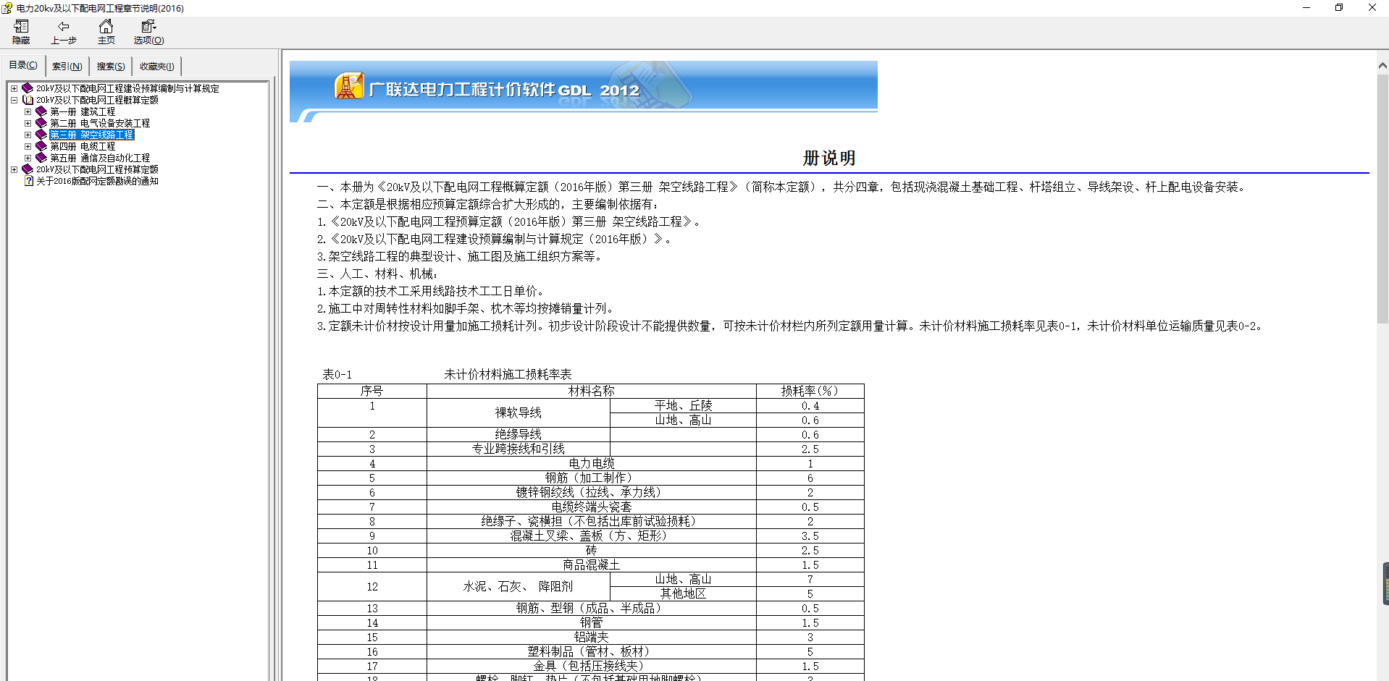Expand 20kV及以下配电网工程预算定额 node

coord(14,169)
